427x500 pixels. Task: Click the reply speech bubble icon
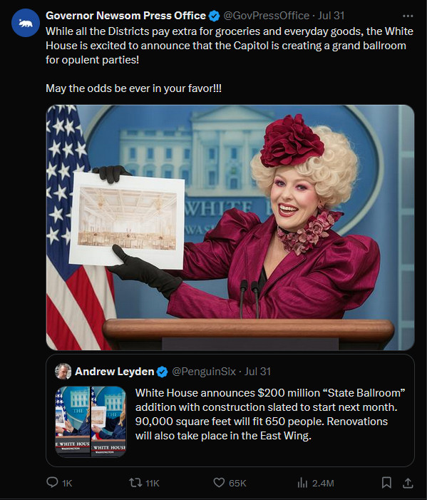click(52, 482)
